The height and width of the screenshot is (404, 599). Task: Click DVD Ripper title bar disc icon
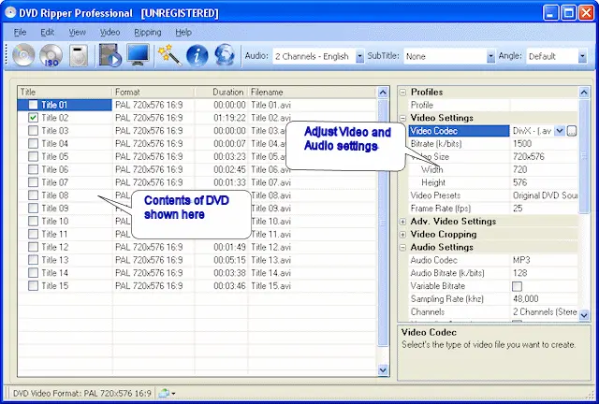tap(10, 12)
